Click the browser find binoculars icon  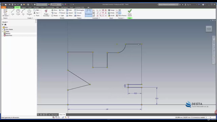(x=5, y=25)
